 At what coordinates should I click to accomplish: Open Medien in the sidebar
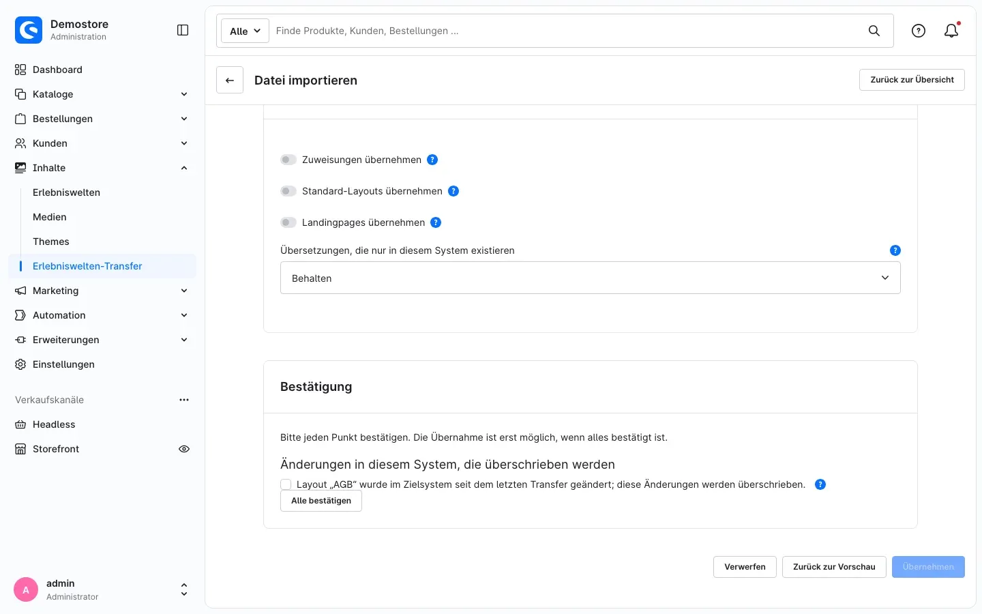(50, 217)
